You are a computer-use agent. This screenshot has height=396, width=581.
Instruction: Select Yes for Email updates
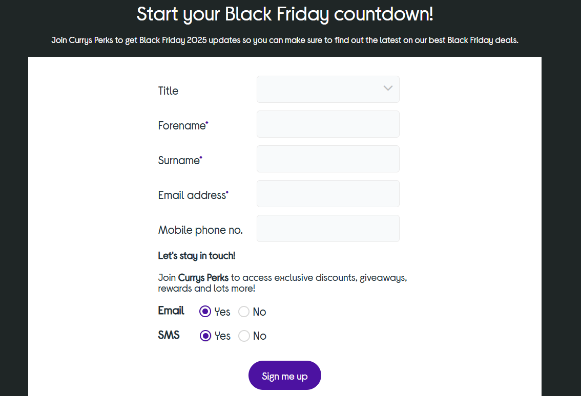(x=205, y=312)
